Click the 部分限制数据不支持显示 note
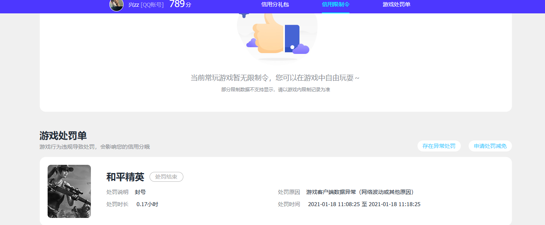Image resolution: width=545 pixels, height=225 pixels. [x=275, y=90]
